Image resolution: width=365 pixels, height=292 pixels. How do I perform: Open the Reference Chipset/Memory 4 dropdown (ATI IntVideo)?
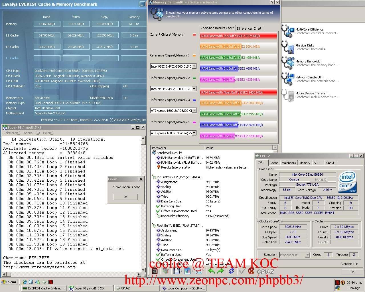coord(194,133)
